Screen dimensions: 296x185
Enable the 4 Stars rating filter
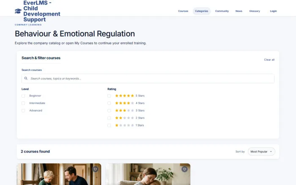click(109, 103)
